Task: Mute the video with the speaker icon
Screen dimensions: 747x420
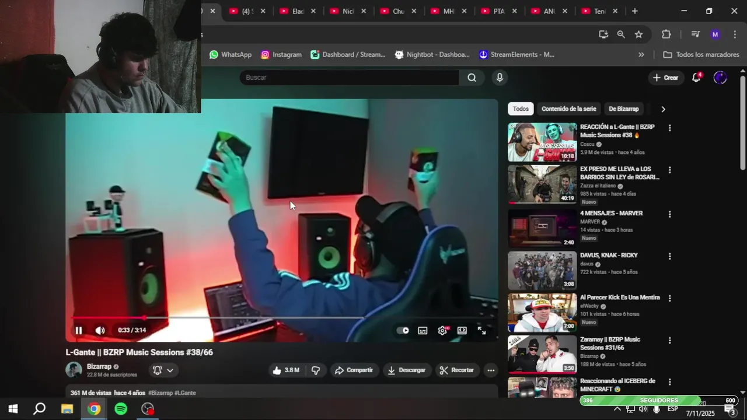Action: 100,330
